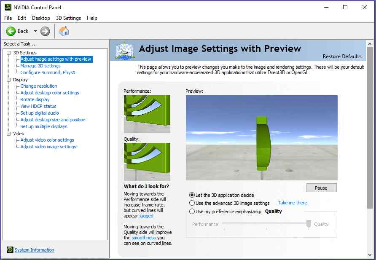Click the Performance preview thumbnail
The image size is (376, 260).
click(147, 114)
